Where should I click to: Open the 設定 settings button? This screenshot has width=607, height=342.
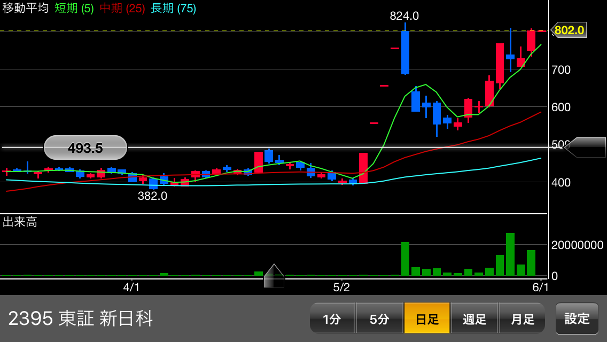click(x=577, y=318)
